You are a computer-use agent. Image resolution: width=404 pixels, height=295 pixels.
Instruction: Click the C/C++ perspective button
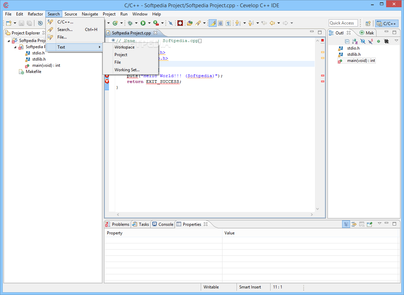point(386,23)
